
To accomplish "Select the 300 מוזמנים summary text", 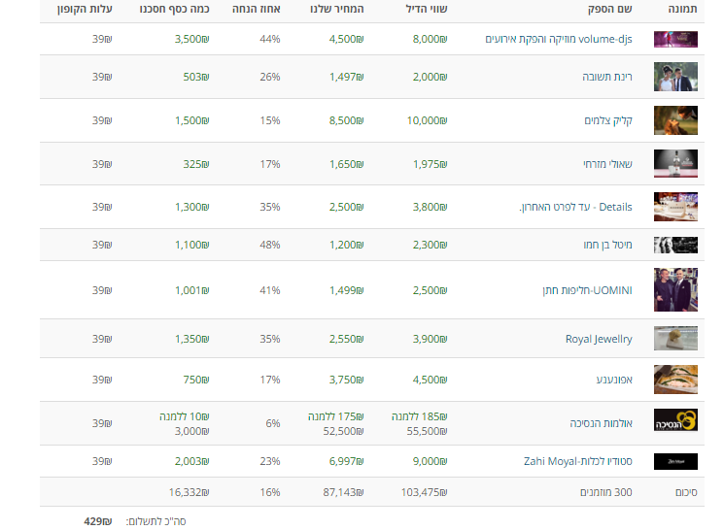I will 605,492.
